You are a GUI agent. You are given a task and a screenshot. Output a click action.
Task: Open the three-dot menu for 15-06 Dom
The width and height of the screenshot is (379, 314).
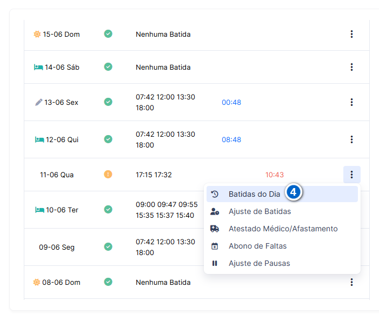[351, 34]
